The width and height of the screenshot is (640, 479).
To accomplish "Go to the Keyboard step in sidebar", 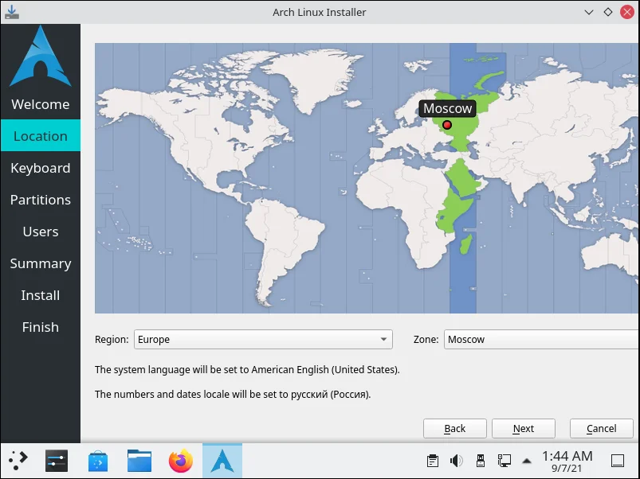I will pos(41,168).
